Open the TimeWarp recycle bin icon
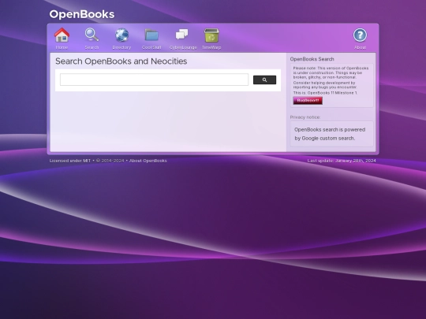 coord(211,35)
